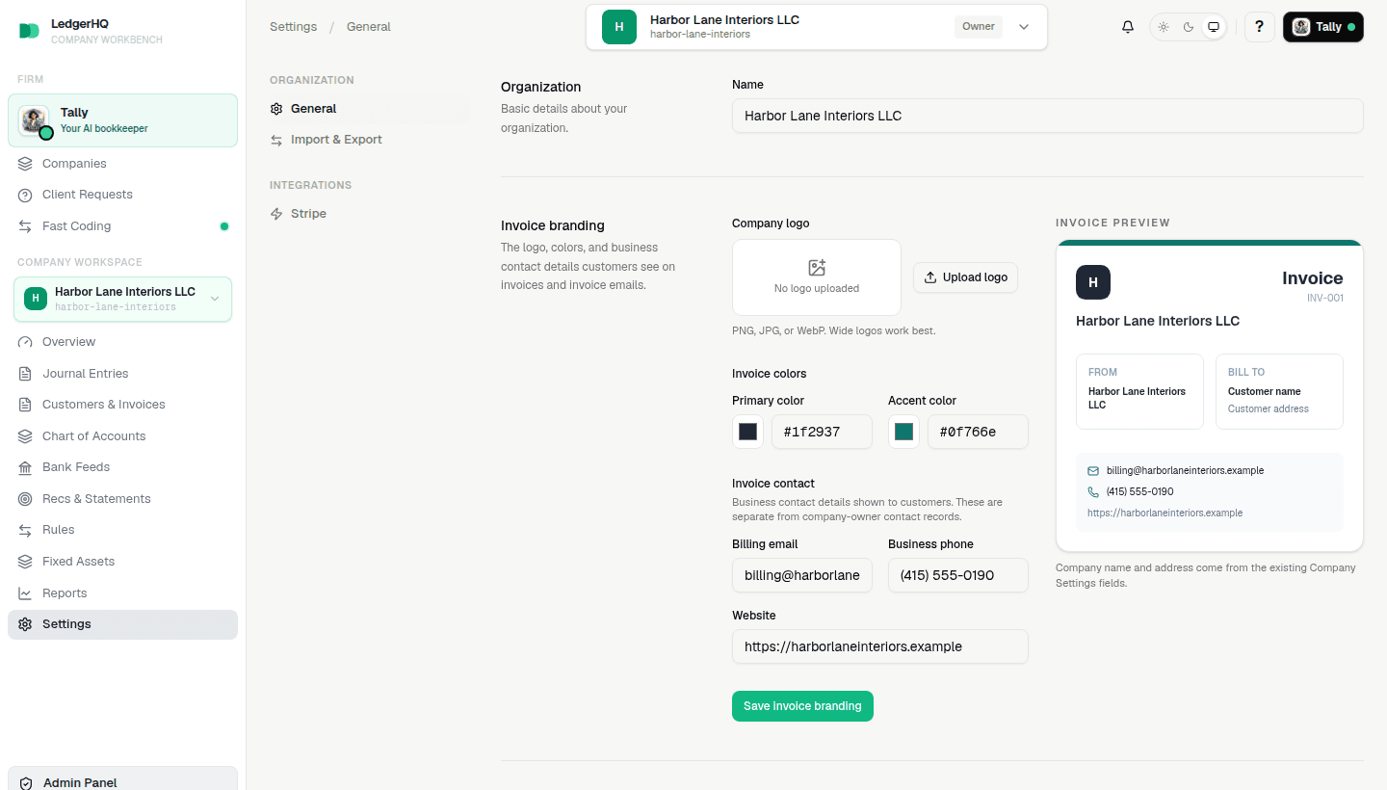Open Customers & Invoices page
Screen dimensions: 1387x790
pyautogui.click(x=122, y=405)
